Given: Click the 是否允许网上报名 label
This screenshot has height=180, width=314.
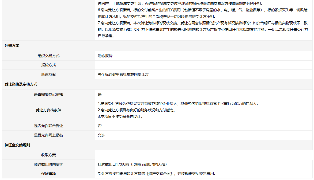Looking at the screenshot, I should [x=48, y=135].
